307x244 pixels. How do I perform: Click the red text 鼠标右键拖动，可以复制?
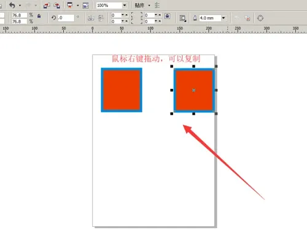(156, 59)
